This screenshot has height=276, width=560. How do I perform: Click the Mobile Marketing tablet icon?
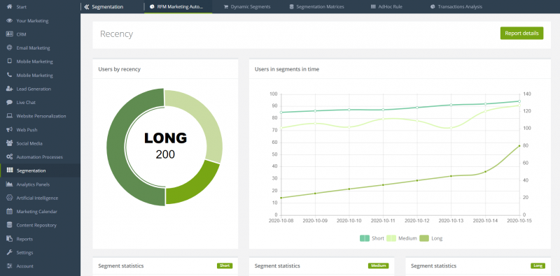(10, 61)
